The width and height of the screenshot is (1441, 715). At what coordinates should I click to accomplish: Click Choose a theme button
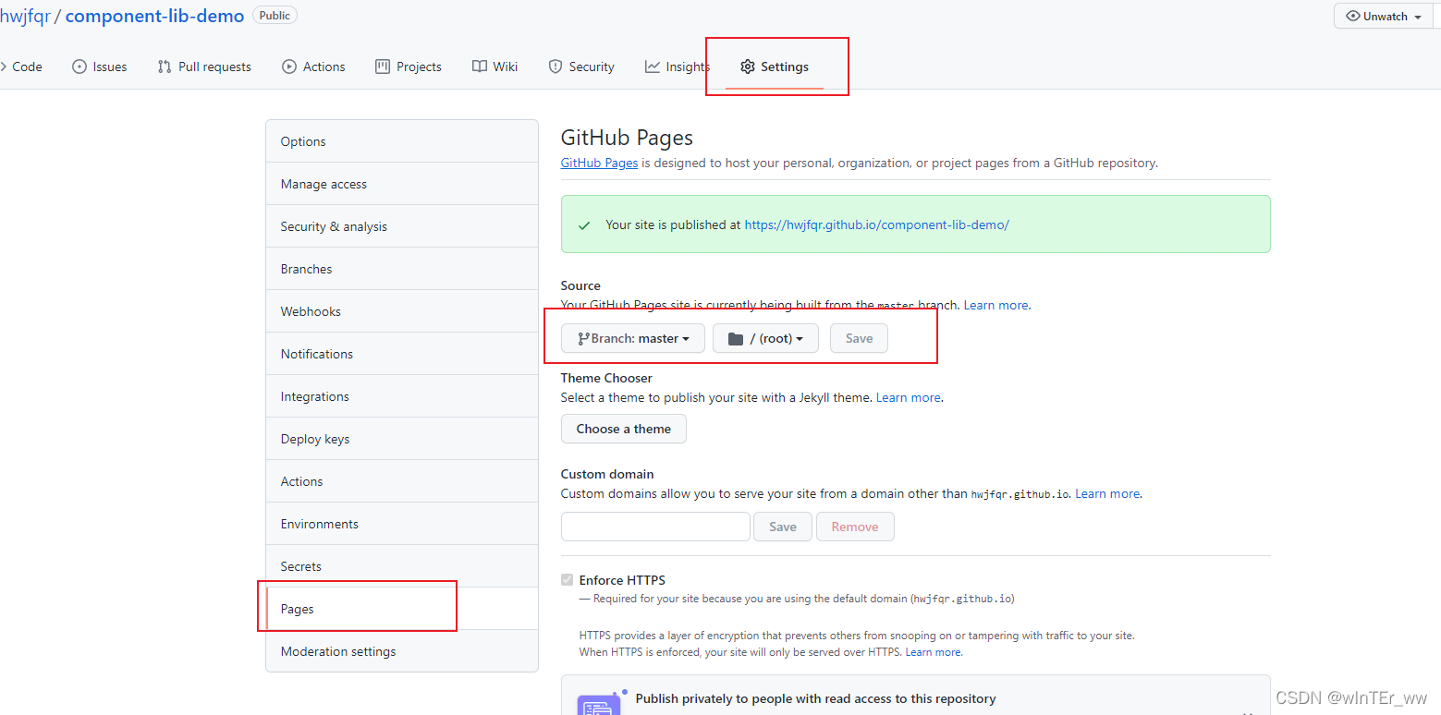(x=624, y=429)
